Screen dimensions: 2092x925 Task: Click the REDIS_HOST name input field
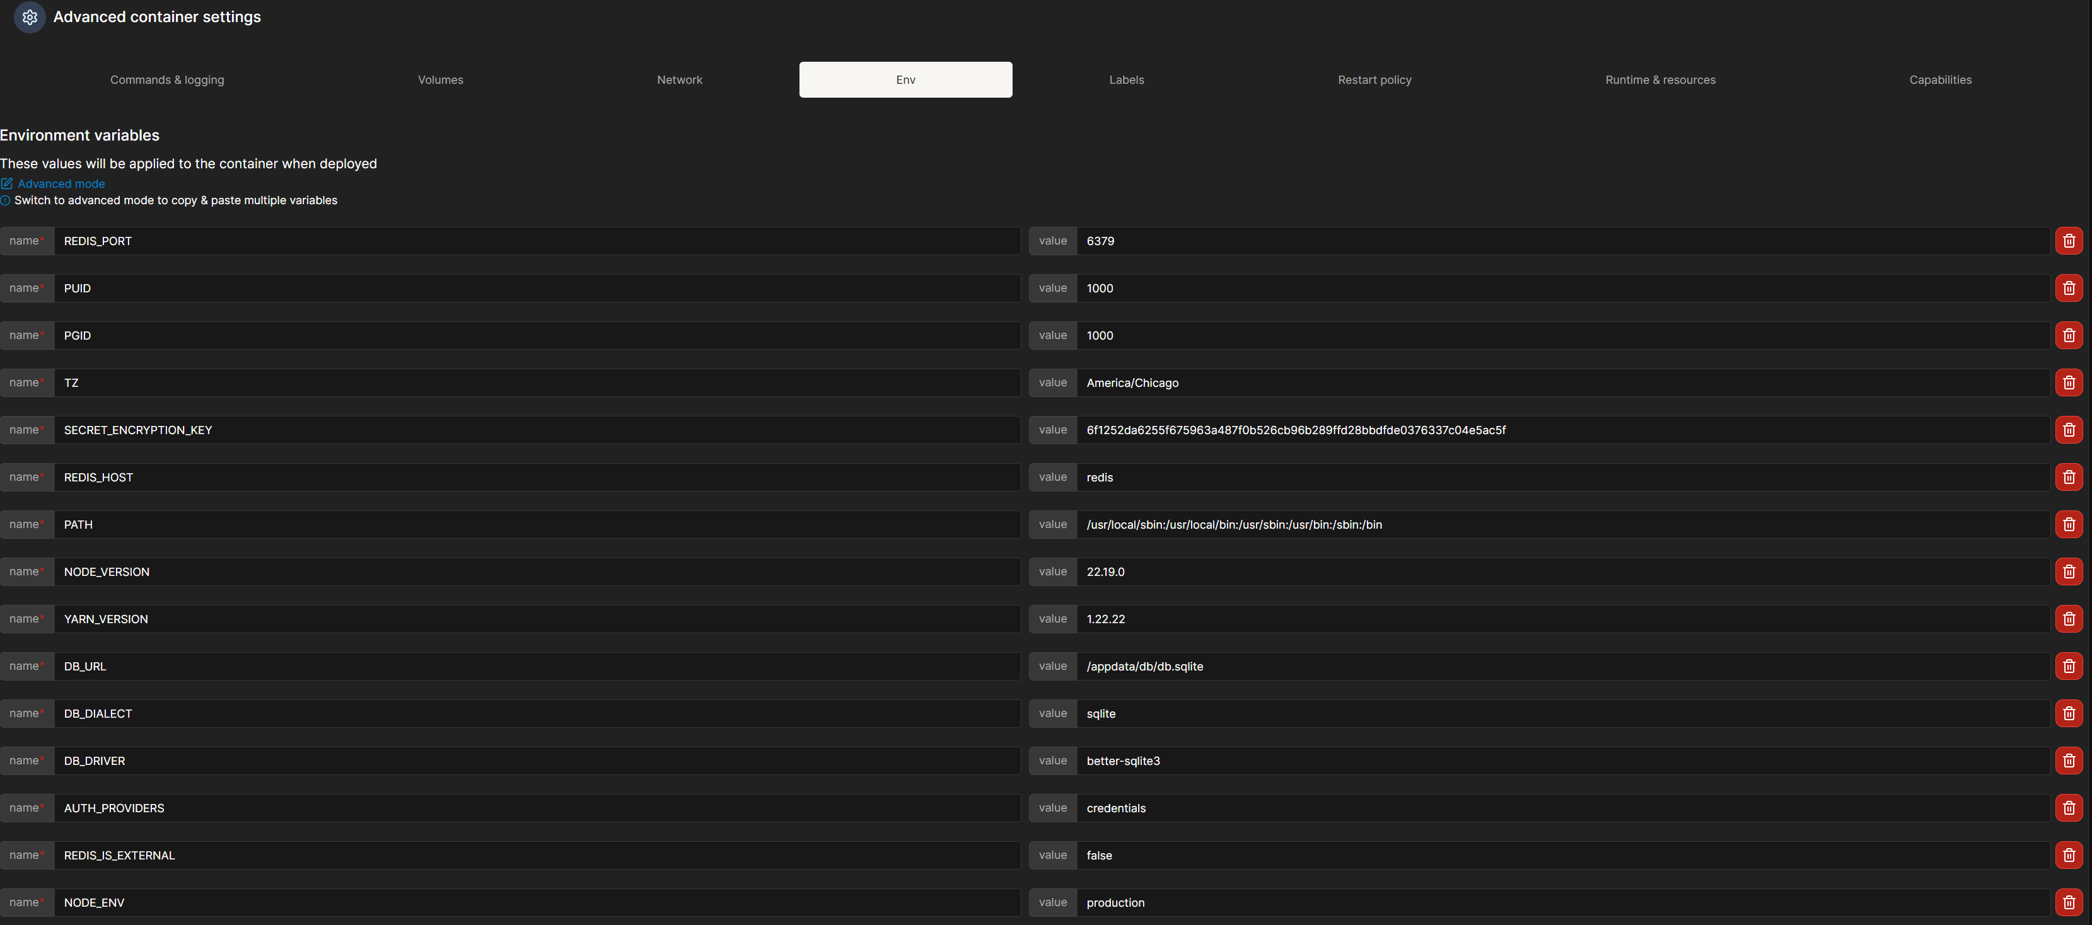[x=536, y=477]
